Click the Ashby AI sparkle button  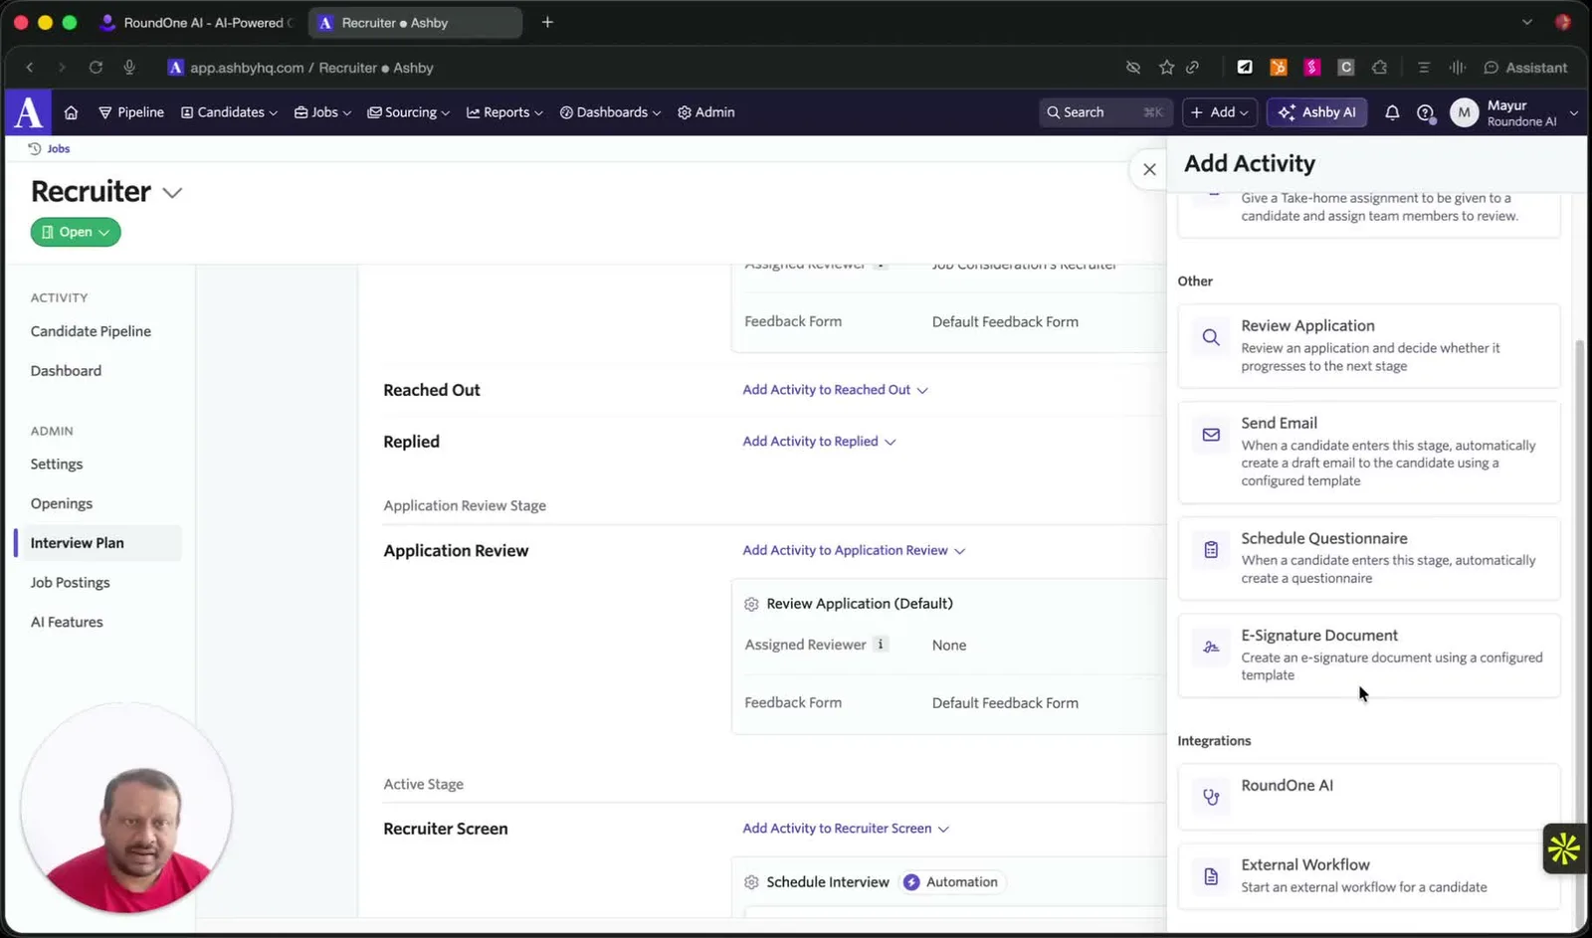point(1316,112)
